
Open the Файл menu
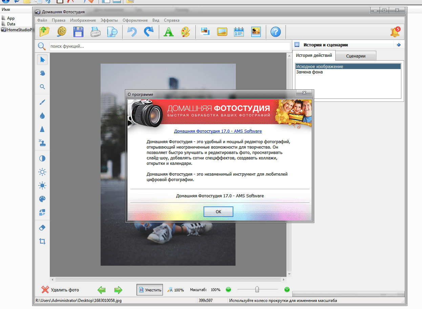pyautogui.click(x=42, y=20)
